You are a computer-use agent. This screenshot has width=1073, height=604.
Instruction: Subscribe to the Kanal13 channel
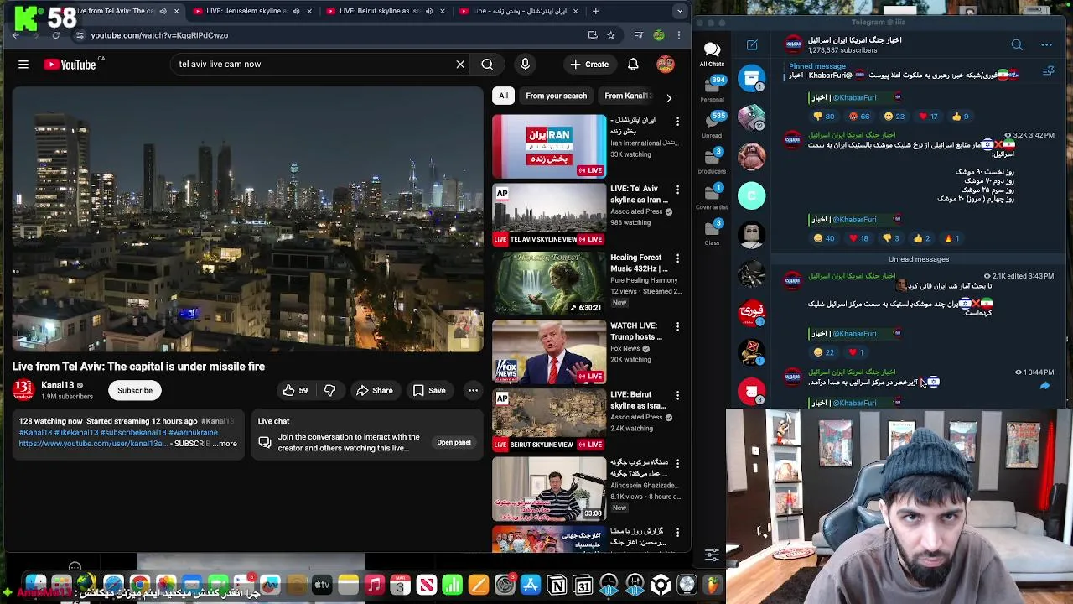pos(135,390)
